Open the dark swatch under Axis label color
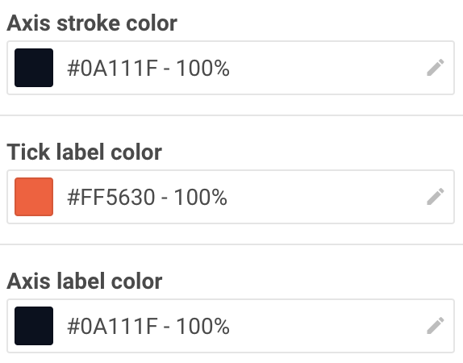The image size is (463, 363). (x=34, y=326)
